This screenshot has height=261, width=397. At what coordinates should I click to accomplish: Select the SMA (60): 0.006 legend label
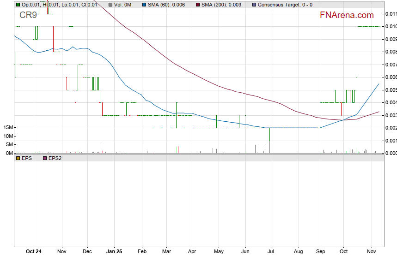click(166, 5)
